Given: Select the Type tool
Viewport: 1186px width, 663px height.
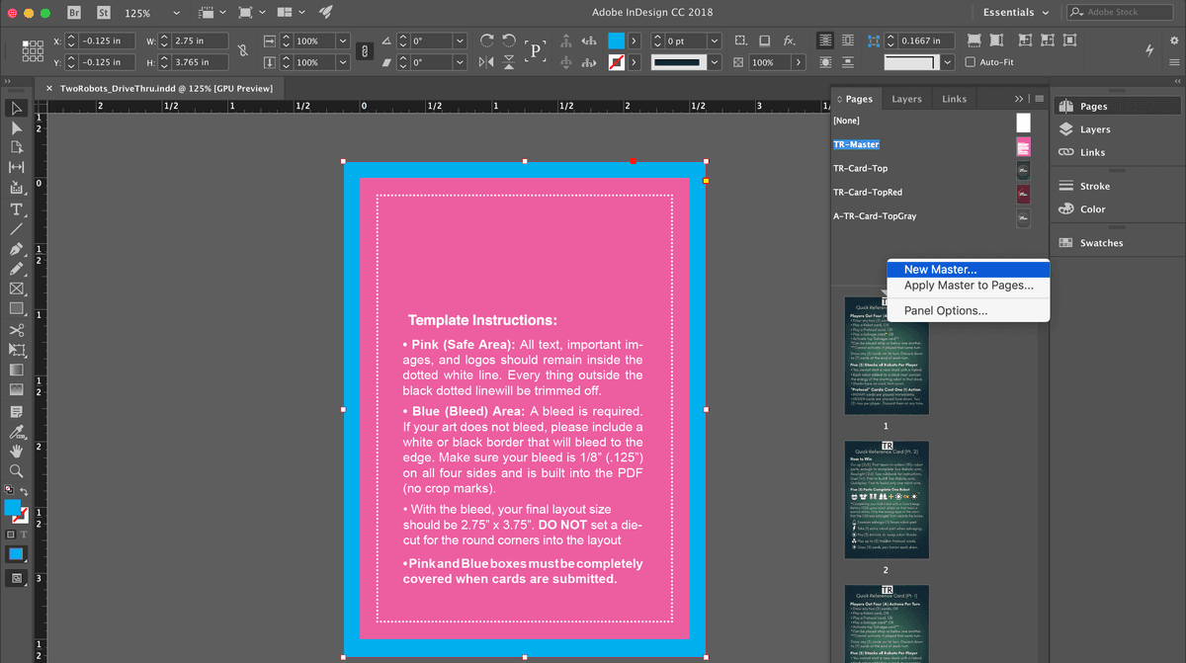Looking at the screenshot, I should tap(17, 208).
